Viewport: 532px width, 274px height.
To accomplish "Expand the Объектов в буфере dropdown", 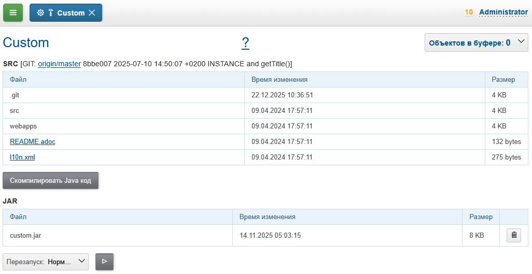I will [476, 42].
